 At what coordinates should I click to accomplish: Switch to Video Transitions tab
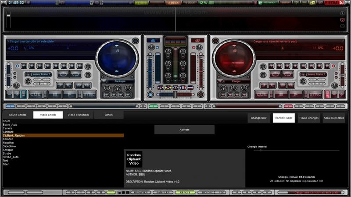79,115
